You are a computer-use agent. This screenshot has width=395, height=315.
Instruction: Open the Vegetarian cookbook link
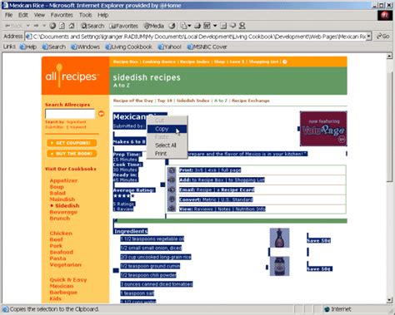point(66,265)
